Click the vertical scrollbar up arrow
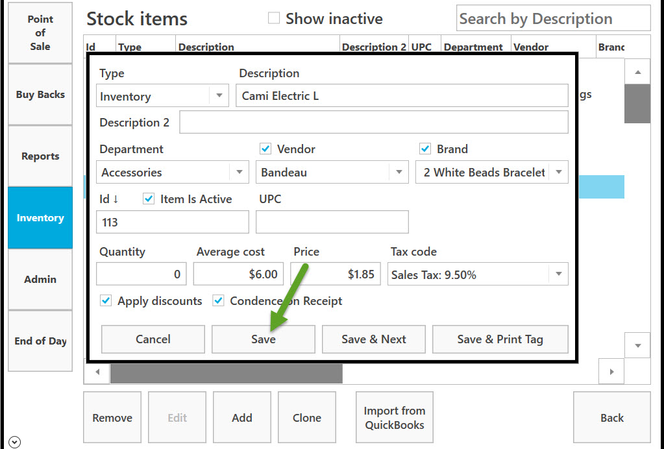Screen dimensions: 664x449 coord(637,72)
